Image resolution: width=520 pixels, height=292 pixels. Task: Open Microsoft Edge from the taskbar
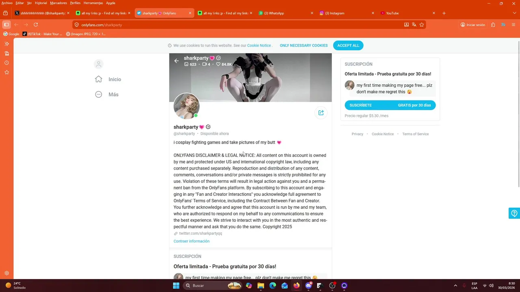pyautogui.click(x=273, y=286)
